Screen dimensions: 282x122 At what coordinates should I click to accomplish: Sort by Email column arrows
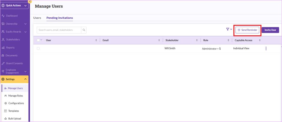(159, 40)
